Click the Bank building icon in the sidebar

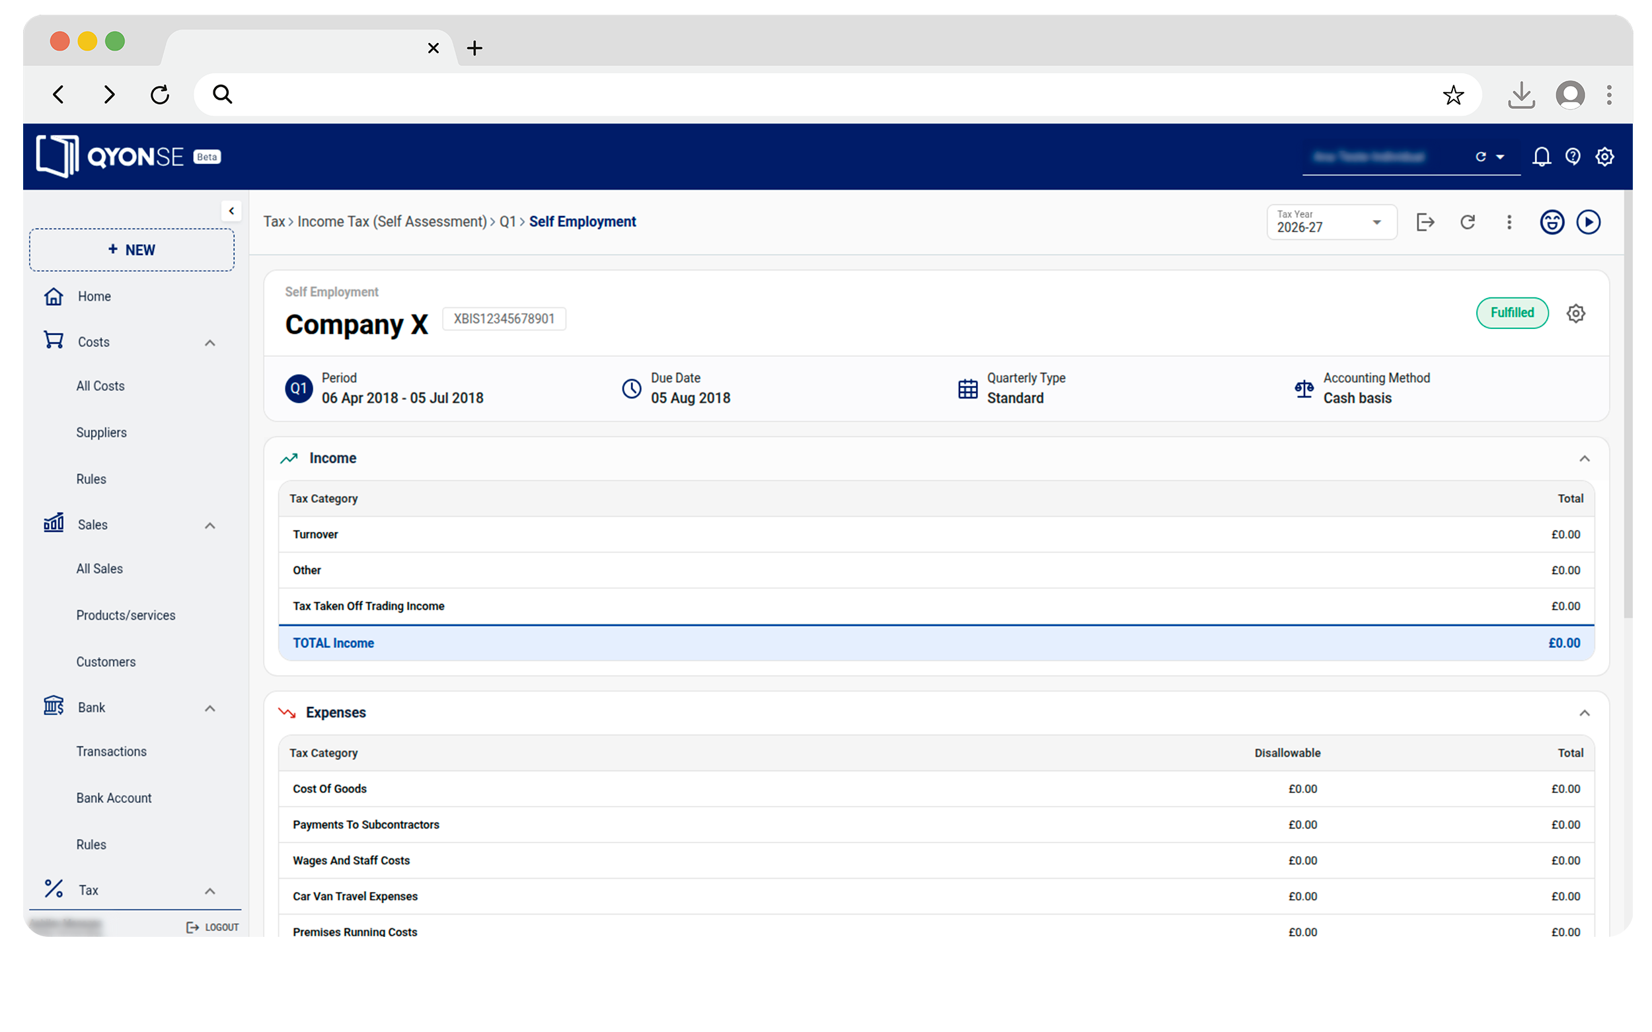(54, 706)
